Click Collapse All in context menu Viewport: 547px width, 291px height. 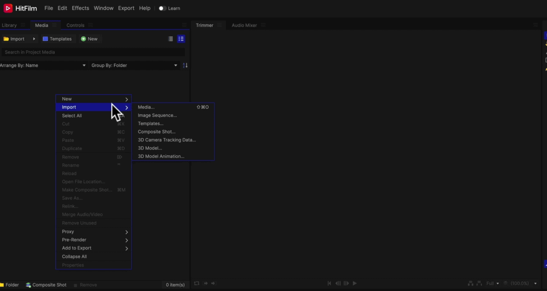point(94,257)
